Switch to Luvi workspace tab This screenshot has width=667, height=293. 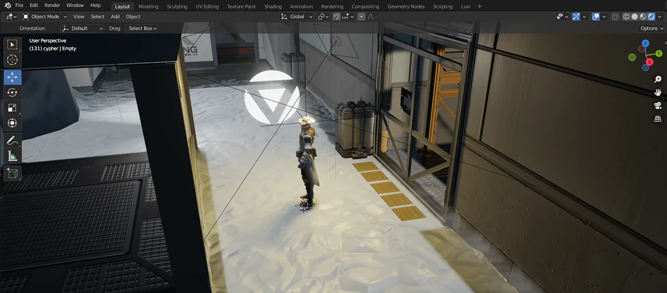[x=465, y=7]
